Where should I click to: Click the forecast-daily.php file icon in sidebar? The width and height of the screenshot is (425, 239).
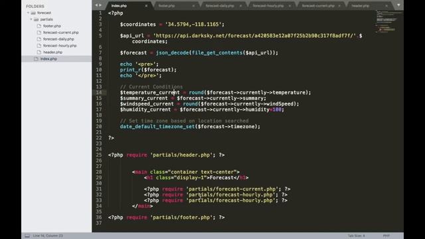click(39, 39)
